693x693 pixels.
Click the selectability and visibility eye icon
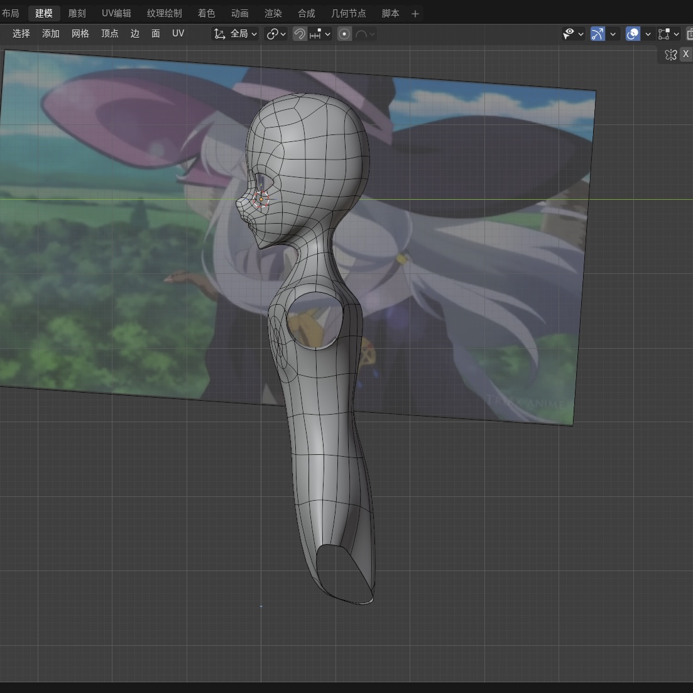[x=569, y=34]
